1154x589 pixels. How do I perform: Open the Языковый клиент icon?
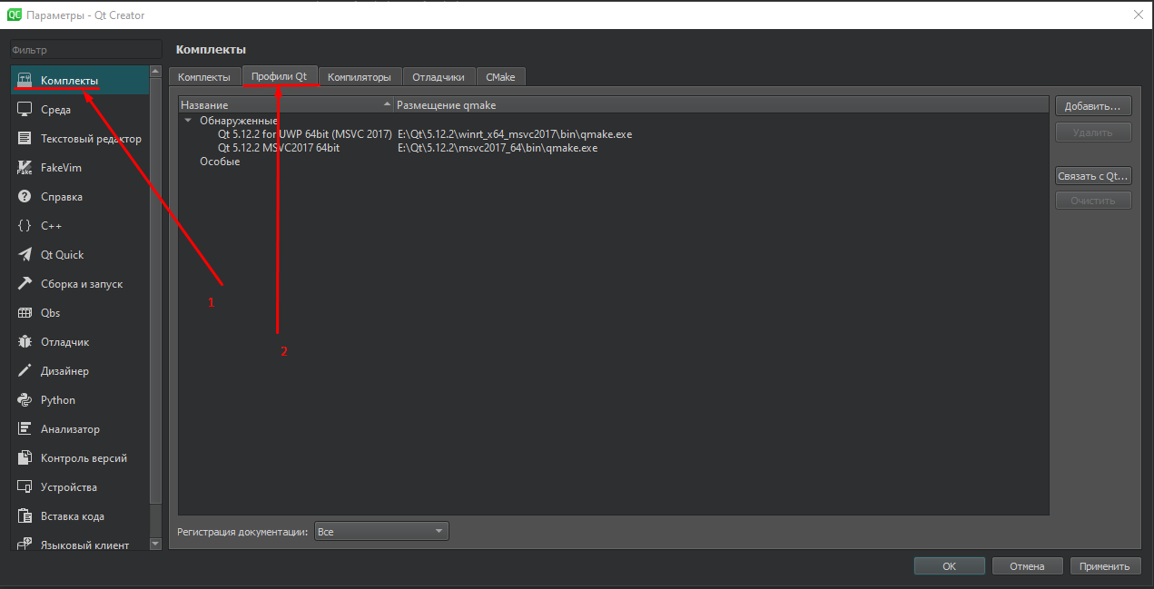(25, 545)
